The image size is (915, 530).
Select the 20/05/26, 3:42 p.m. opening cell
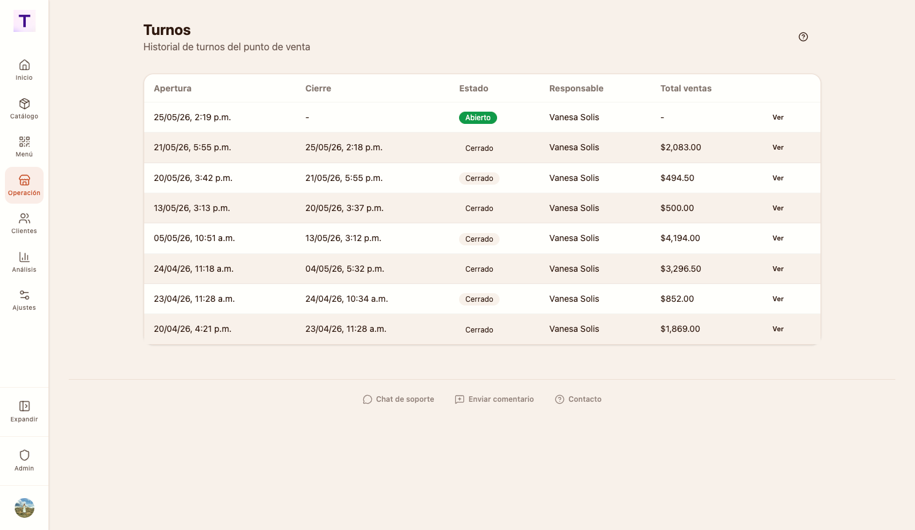coord(193,178)
